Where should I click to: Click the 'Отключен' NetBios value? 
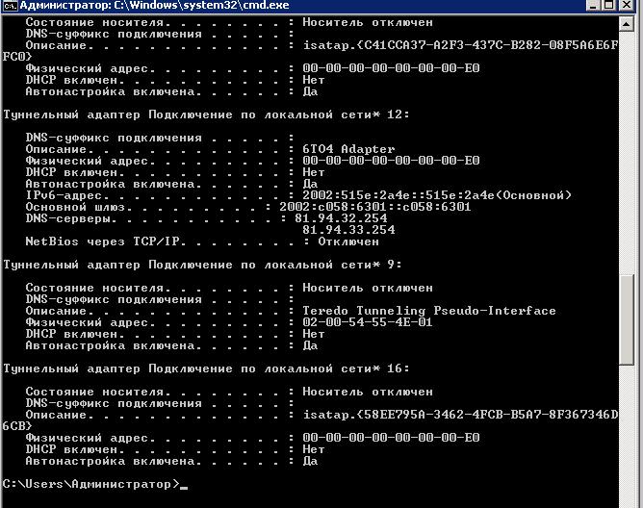point(348,241)
